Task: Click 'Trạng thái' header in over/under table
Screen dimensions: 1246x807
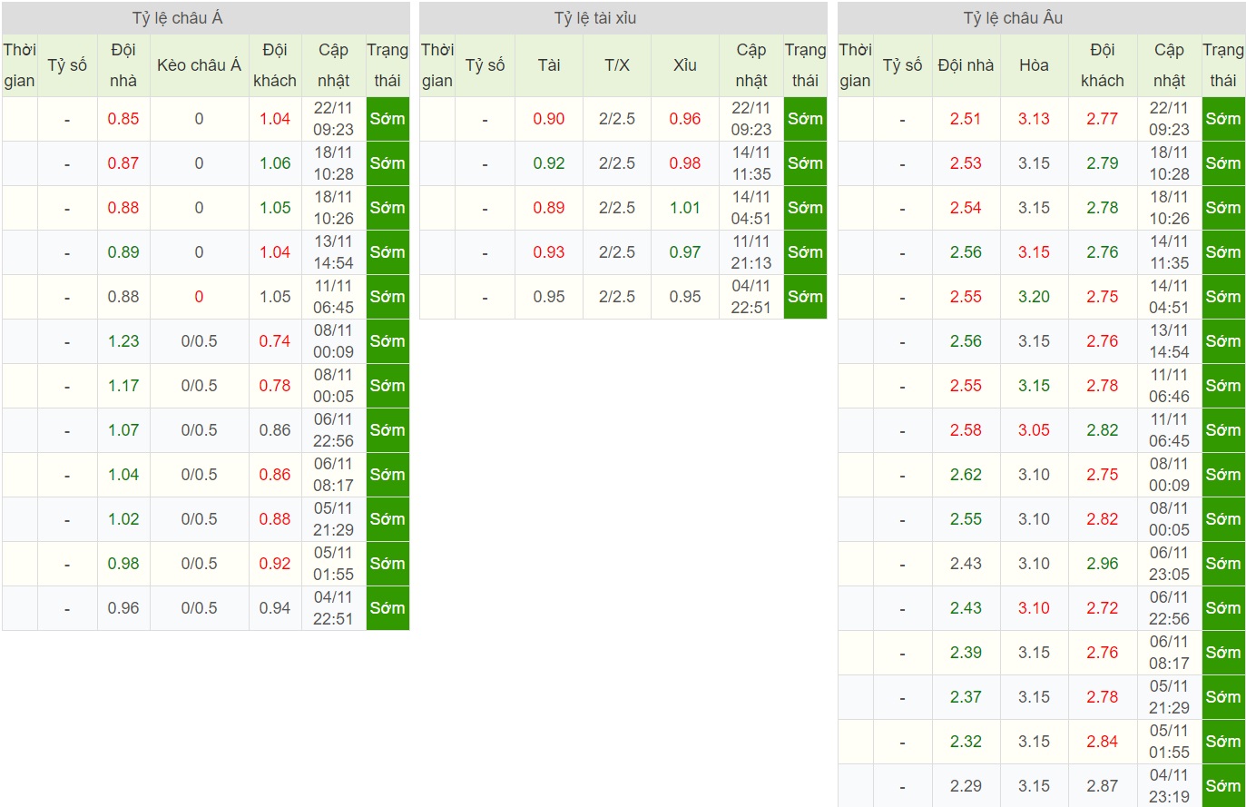Action: (x=805, y=65)
